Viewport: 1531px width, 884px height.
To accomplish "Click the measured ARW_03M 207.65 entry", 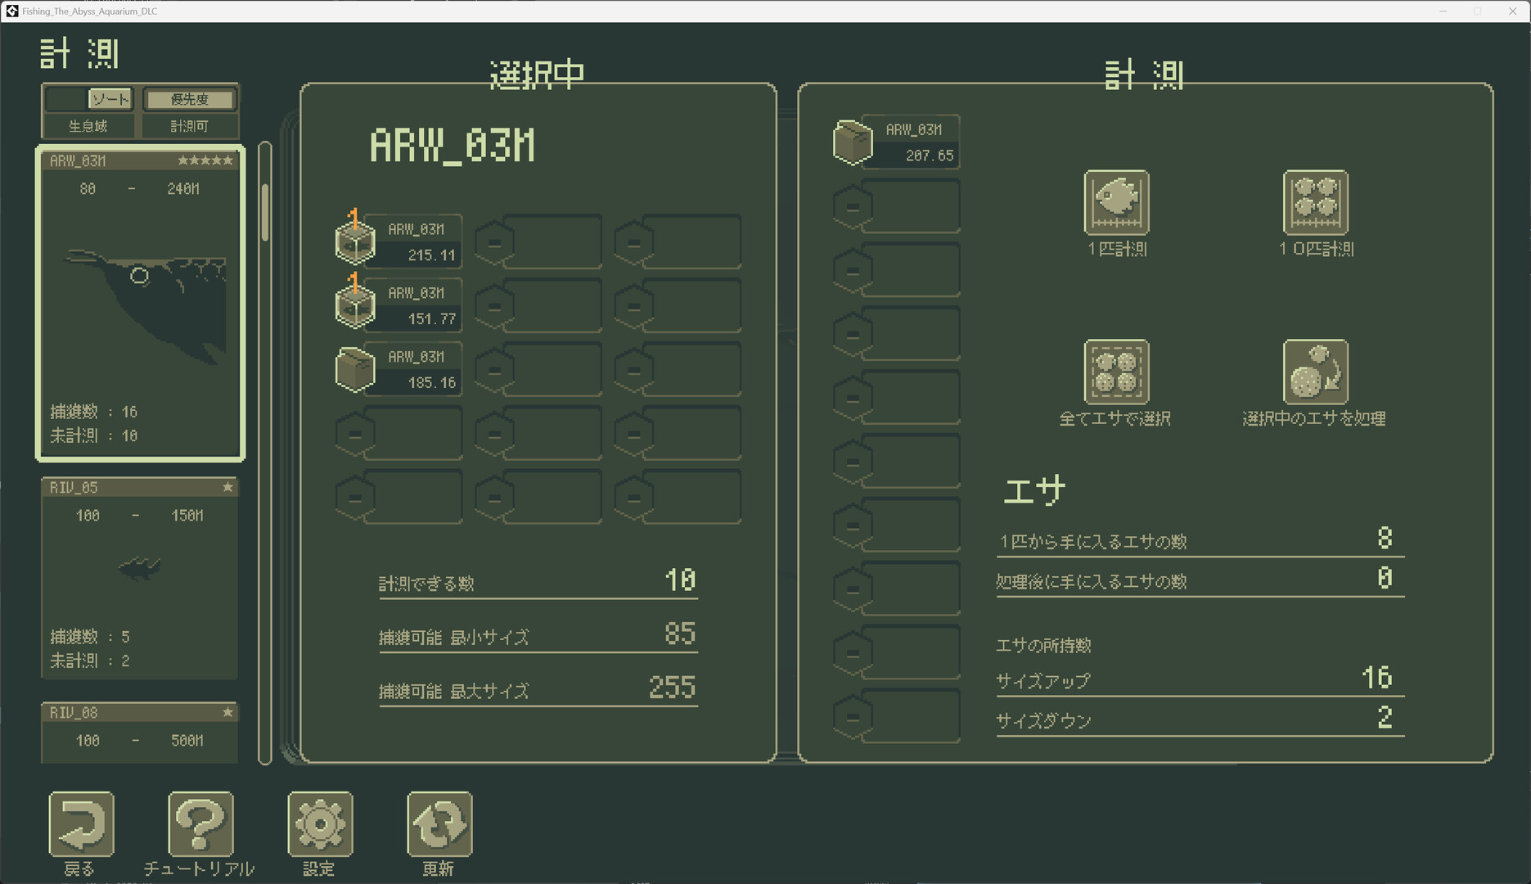I will click(x=896, y=142).
